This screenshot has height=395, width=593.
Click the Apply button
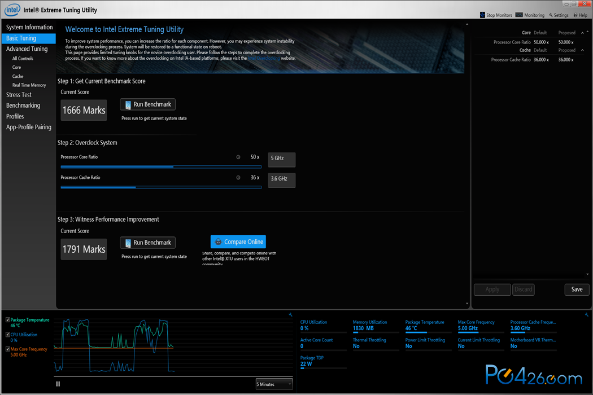click(x=492, y=289)
